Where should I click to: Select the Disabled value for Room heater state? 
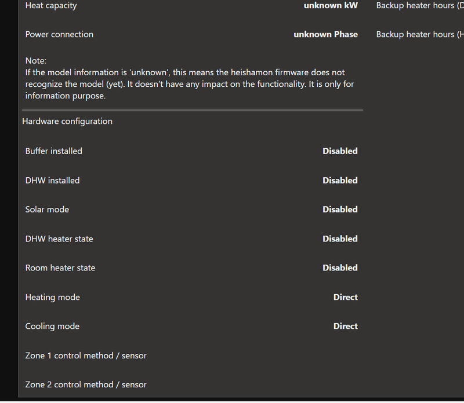pos(340,268)
